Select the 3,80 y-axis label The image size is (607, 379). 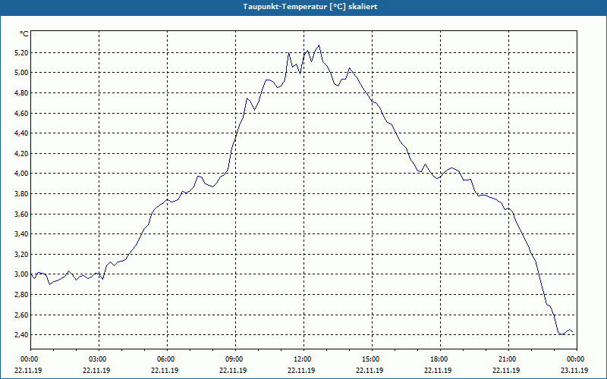tap(22, 194)
